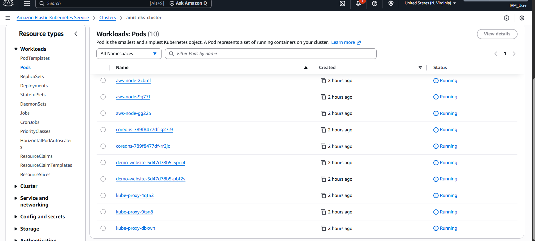The width and height of the screenshot is (535, 241).
Task: Copy creation time for aws-node-2cbmf
Action: point(323,81)
